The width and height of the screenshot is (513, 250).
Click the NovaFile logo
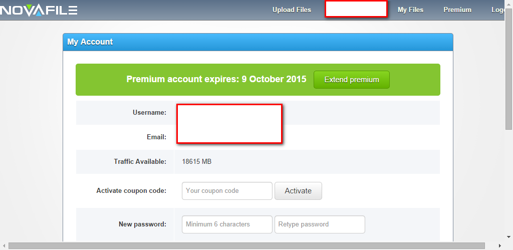[x=39, y=10]
